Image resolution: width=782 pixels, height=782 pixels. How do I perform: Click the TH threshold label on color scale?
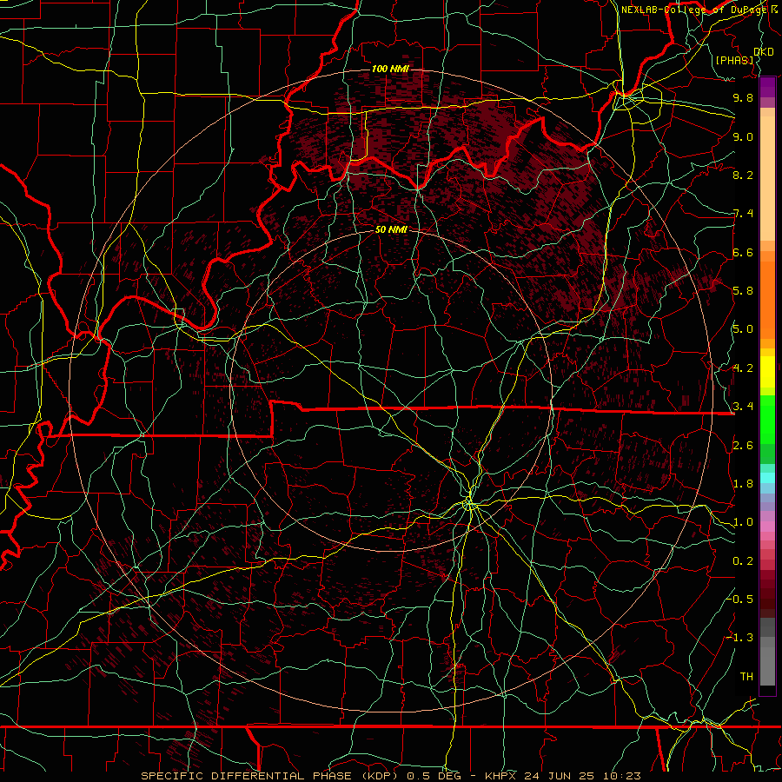click(746, 677)
